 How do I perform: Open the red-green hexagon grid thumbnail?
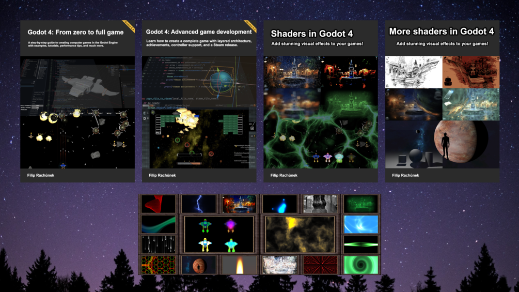[158, 265]
